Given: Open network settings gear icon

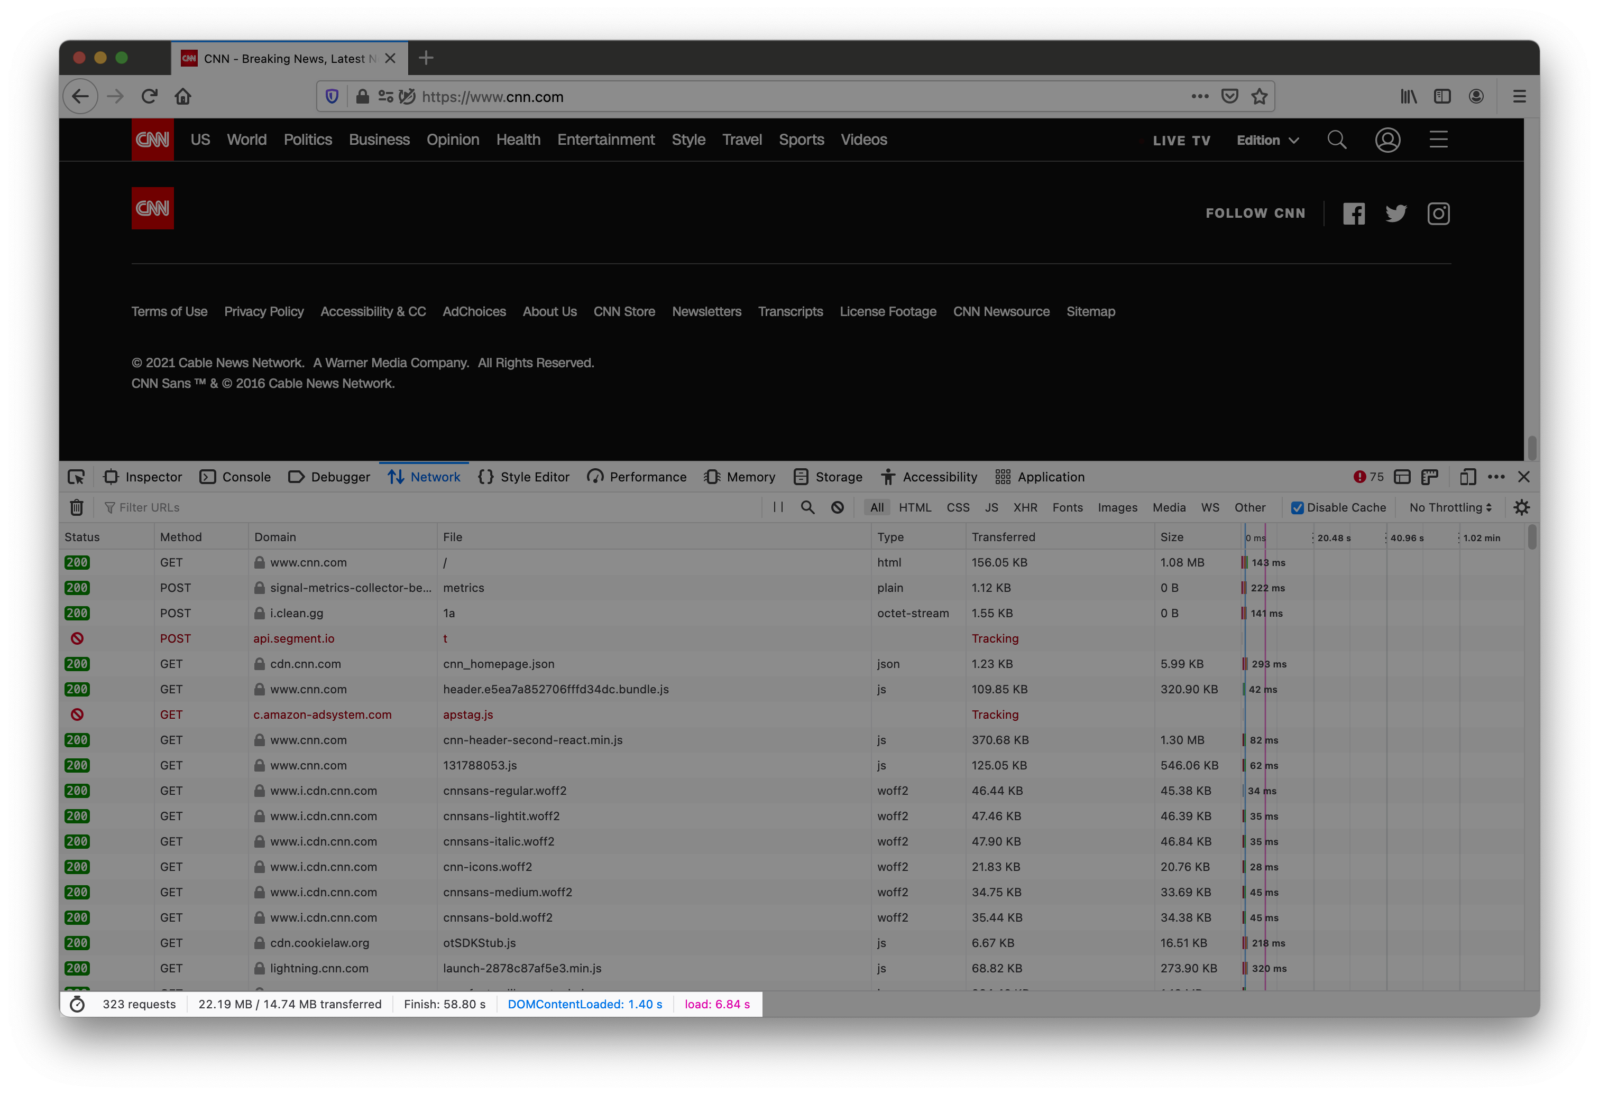Looking at the screenshot, I should (x=1521, y=508).
